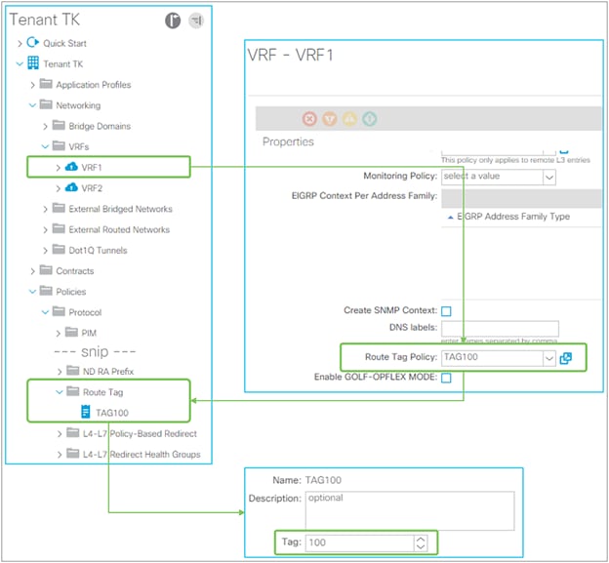Click the yellow minor fault icon

349,118
